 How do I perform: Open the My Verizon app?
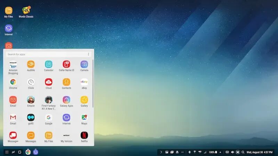click(66, 137)
